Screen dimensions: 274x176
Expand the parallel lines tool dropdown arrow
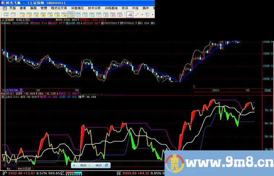click(152, 15)
